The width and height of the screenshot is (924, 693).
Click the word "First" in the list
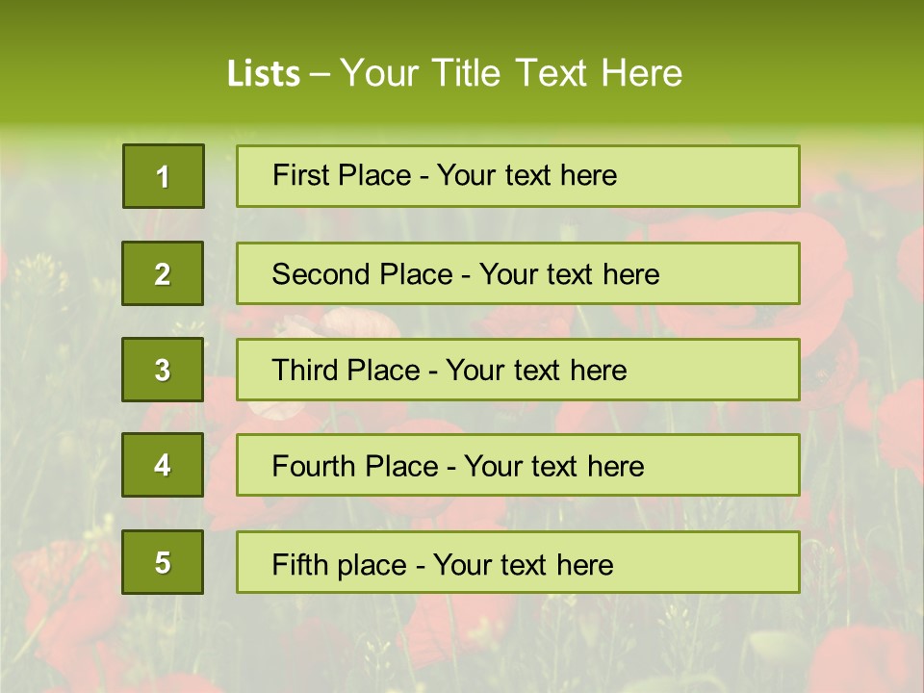pos(297,175)
